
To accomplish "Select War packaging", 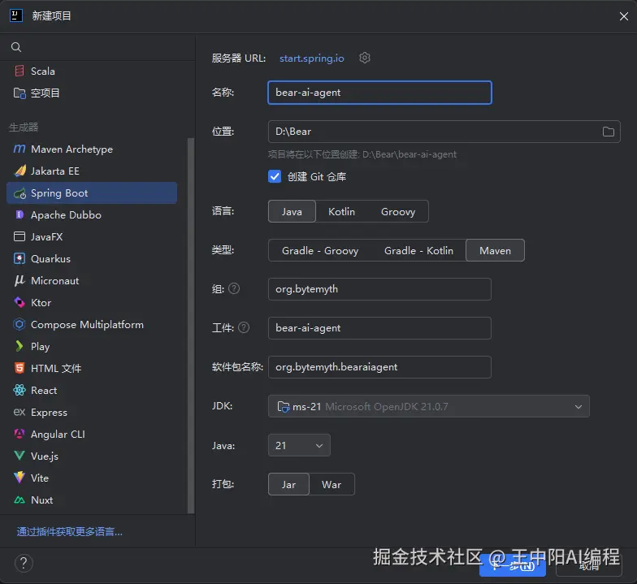I will point(331,484).
